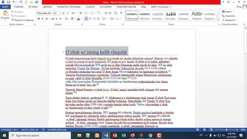This screenshot has width=247, height=139.
Task: Open the Windows Start menu
Action: point(4,136)
